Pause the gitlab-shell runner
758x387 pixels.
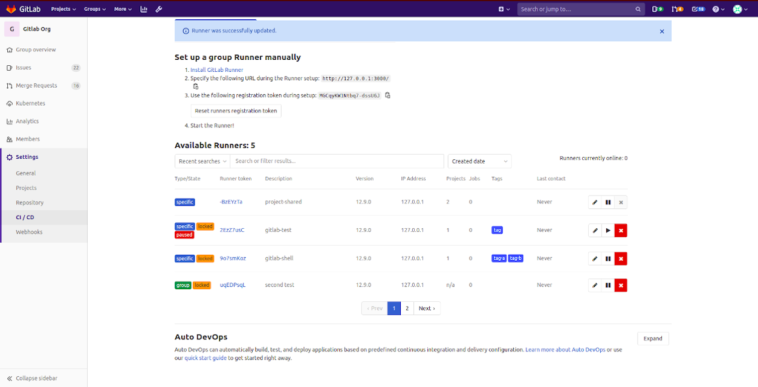[608, 258]
